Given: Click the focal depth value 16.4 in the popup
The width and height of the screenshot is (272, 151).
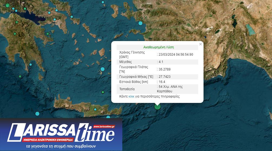Looking at the screenshot, I should 162,82.
